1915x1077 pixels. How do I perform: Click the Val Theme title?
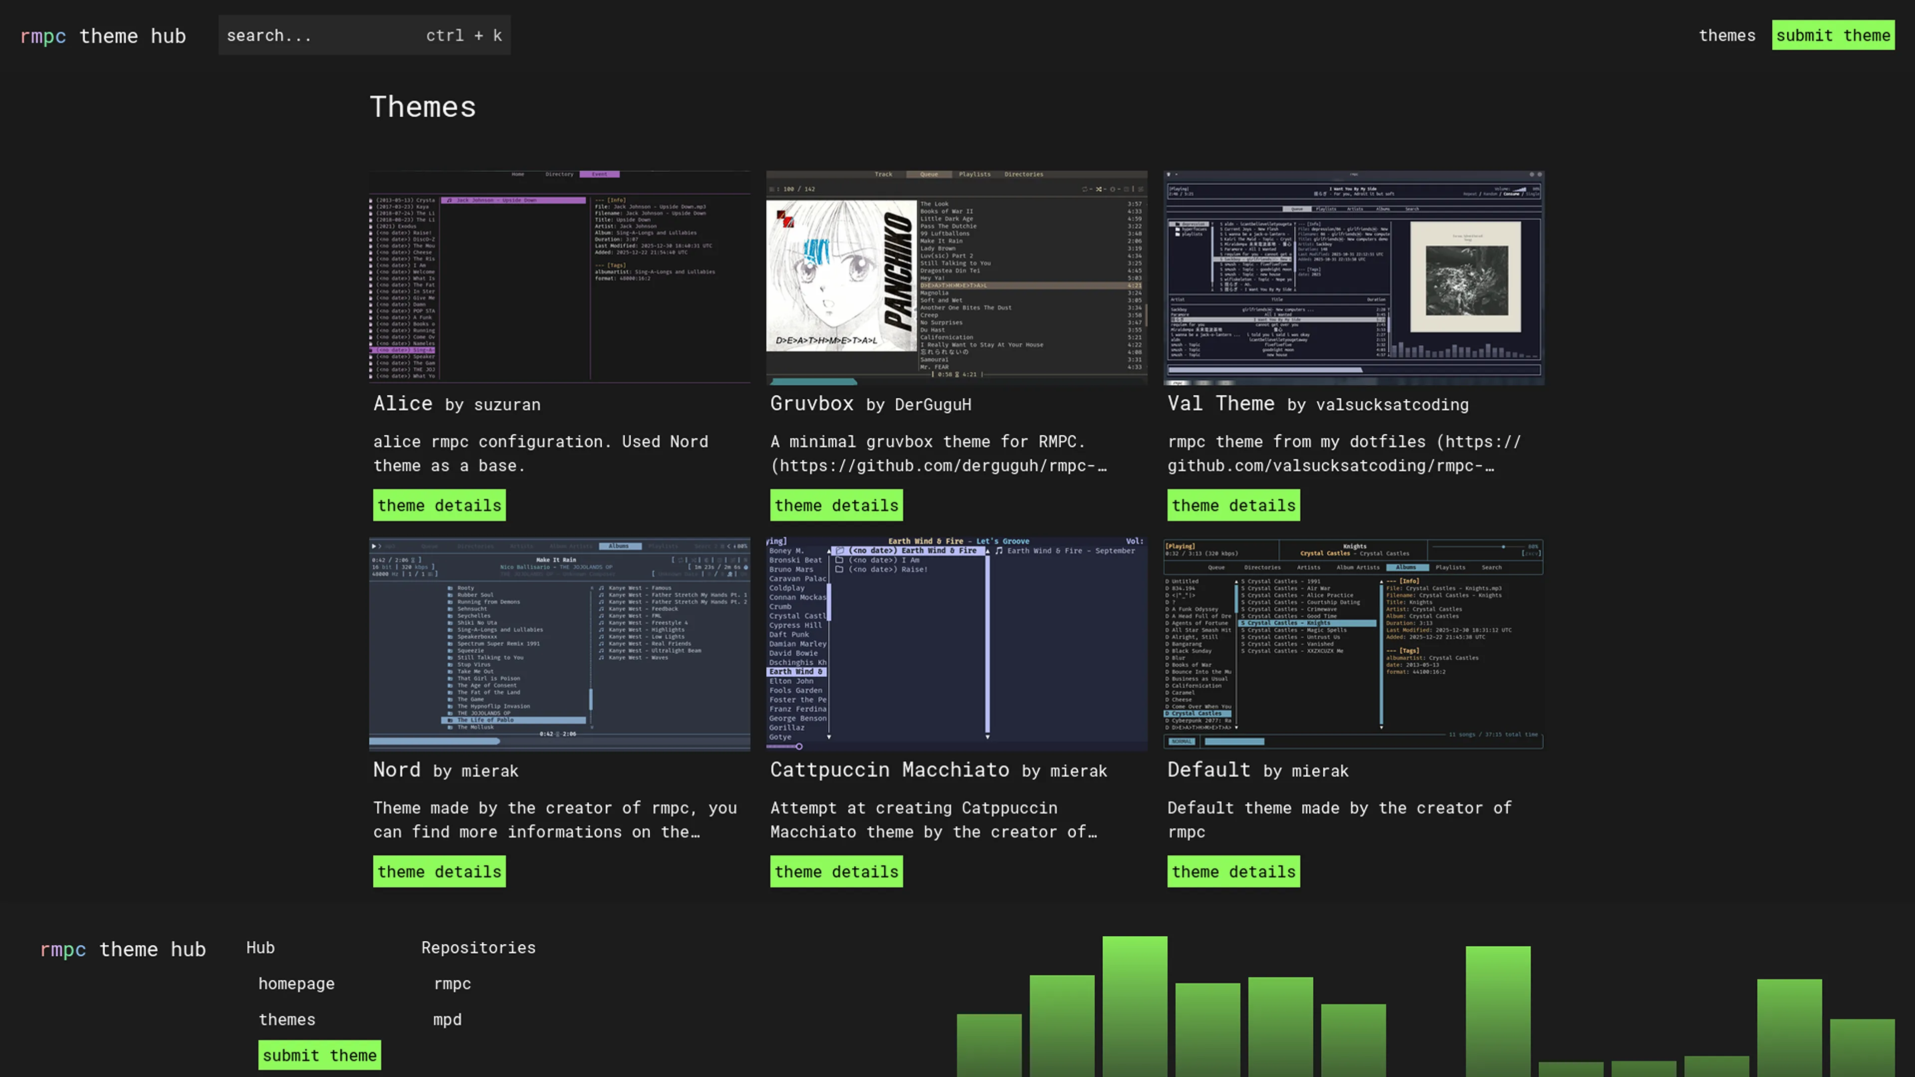click(1220, 403)
